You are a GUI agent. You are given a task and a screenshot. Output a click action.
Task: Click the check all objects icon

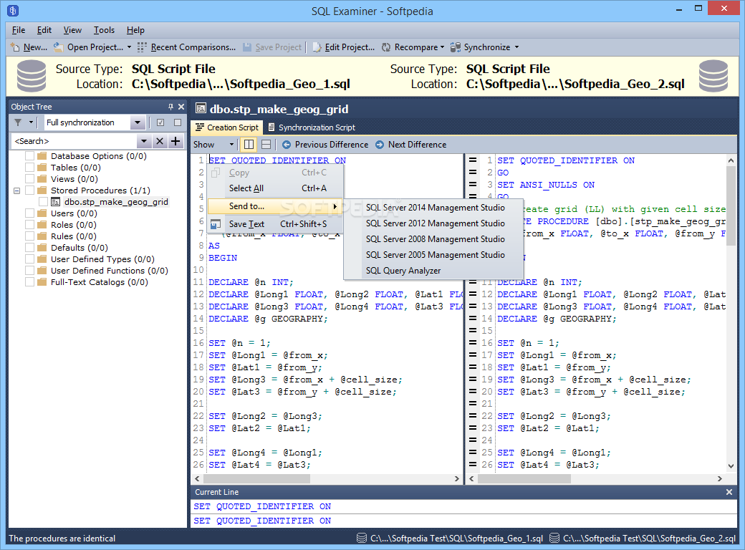click(160, 122)
